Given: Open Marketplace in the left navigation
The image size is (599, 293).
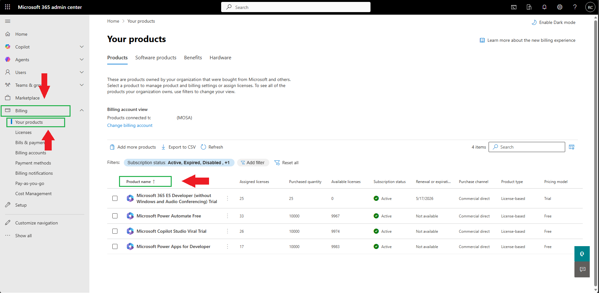Looking at the screenshot, I should [x=27, y=98].
